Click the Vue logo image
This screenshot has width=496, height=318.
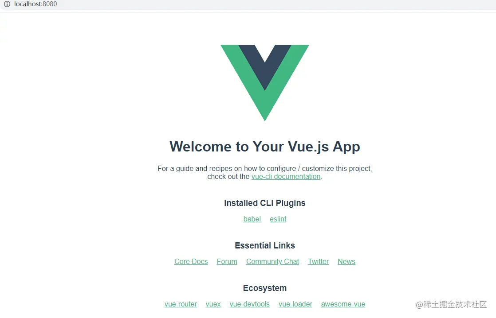tap(265, 83)
